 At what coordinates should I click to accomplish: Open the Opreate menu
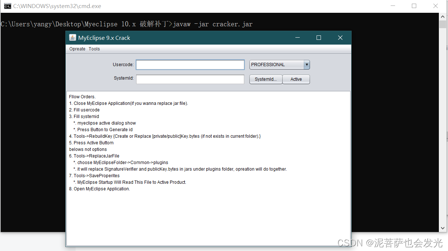(x=77, y=49)
